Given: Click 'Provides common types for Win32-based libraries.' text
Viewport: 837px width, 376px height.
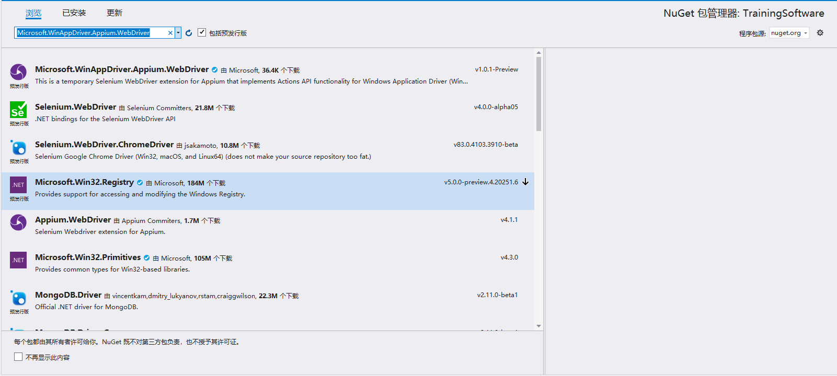Looking at the screenshot, I should pyautogui.click(x=112, y=269).
